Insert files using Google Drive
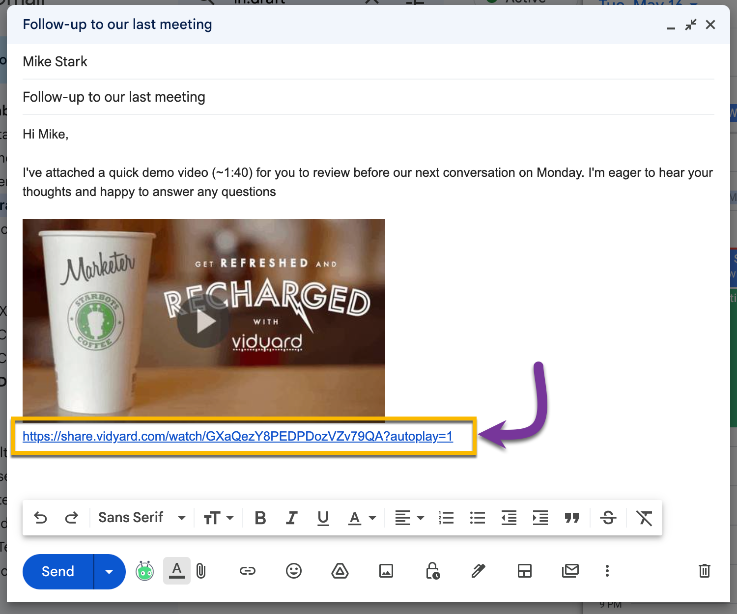 (340, 571)
